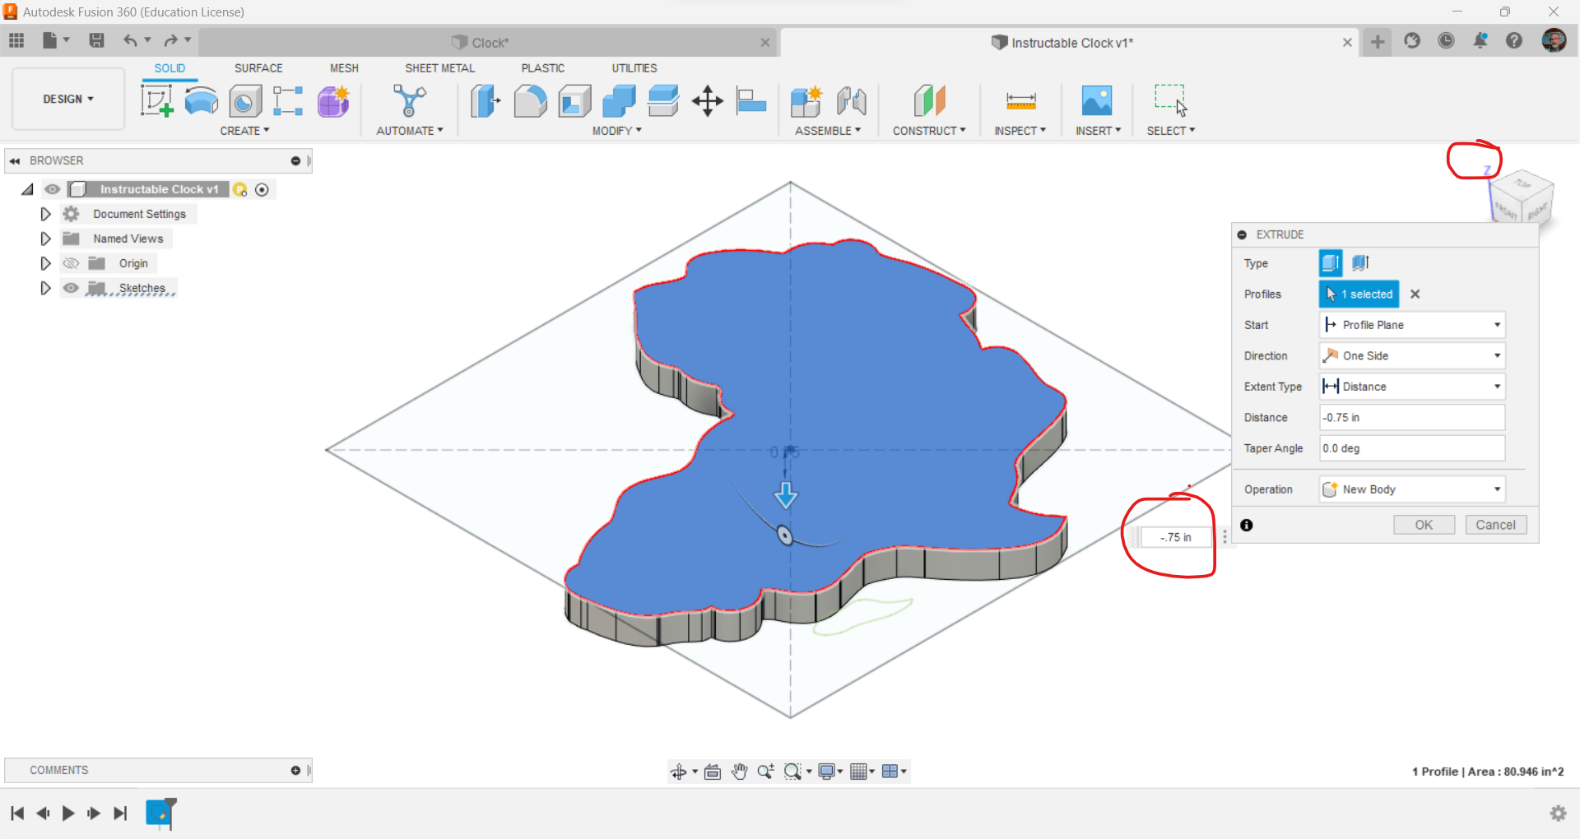Click the Redo arrow
Image resolution: width=1580 pixels, height=839 pixels.
[x=170, y=40]
